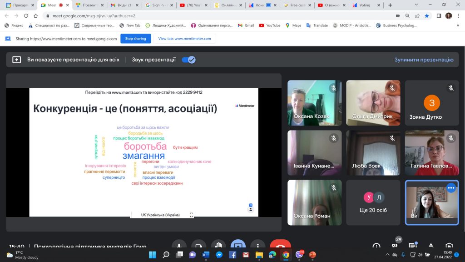Show hidden system tray icons chevron
The width and height of the screenshot is (465, 262).
[387, 255]
